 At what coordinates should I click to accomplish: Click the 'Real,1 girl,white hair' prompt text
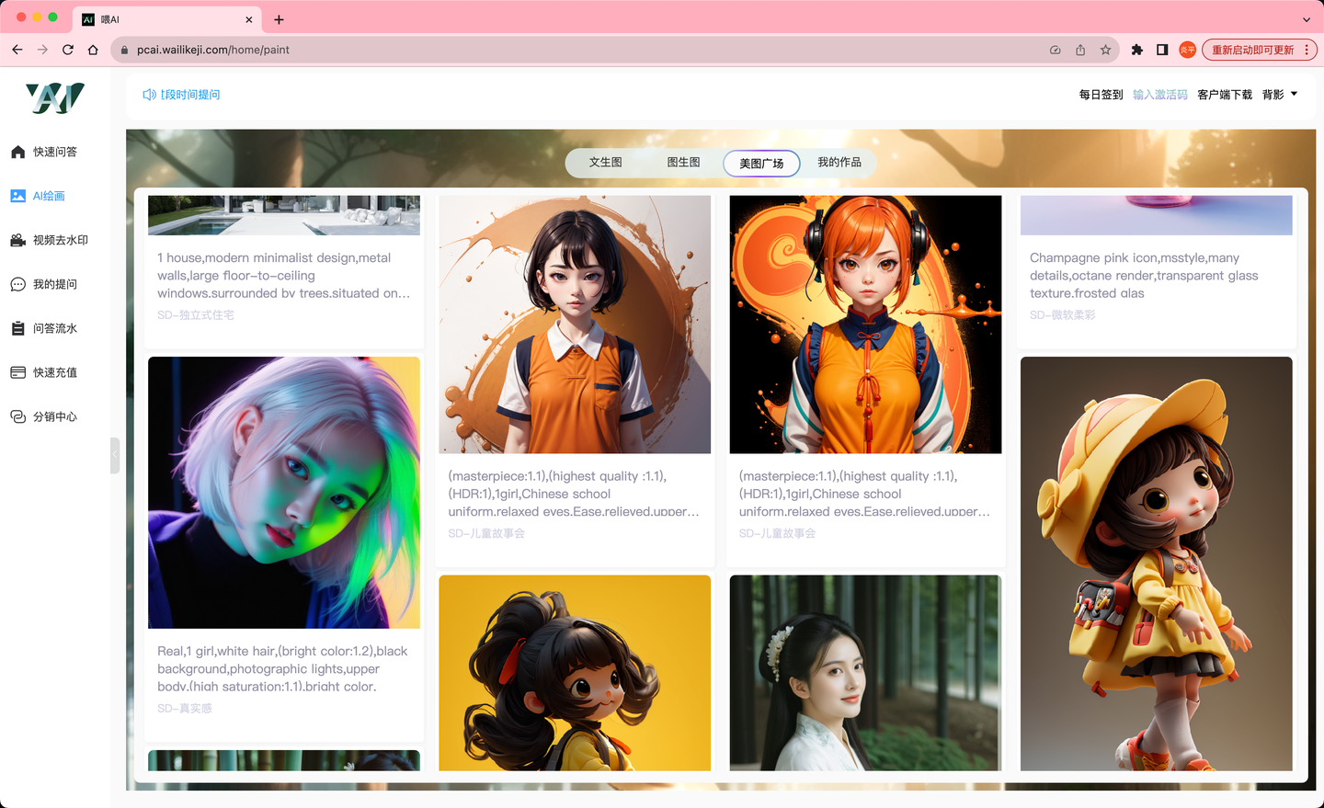point(284,669)
